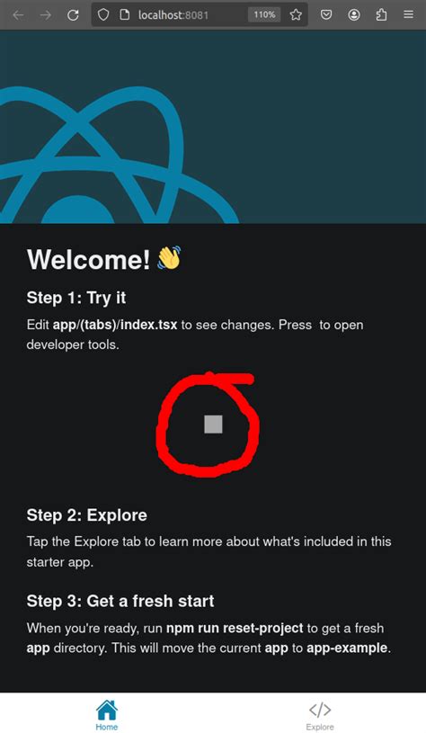Click the npm run reset-project text
The width and height of the screenshot is (426, 733).
click(235, 628)
